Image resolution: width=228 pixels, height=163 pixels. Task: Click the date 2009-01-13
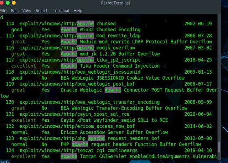tap(198, 72)
